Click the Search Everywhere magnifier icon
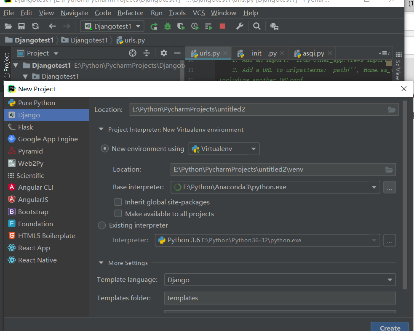The height and width of the screenshot is (331, 414). [x=256, y=26]
